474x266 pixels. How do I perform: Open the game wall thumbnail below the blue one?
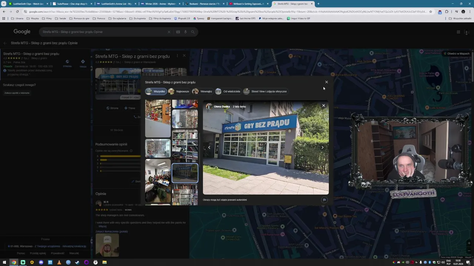pyautogui.click(x=185, y=119)
